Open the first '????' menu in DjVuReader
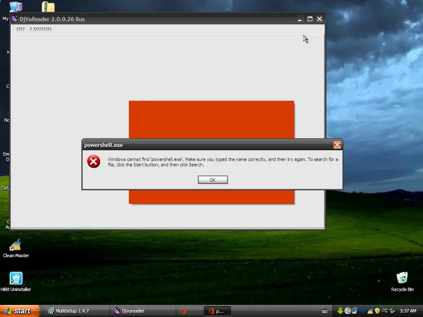 pyautogui.click(x=21, y=29)
